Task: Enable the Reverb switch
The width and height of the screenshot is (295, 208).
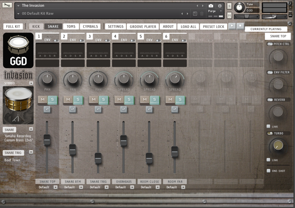Action: click(x=270, y=100)
